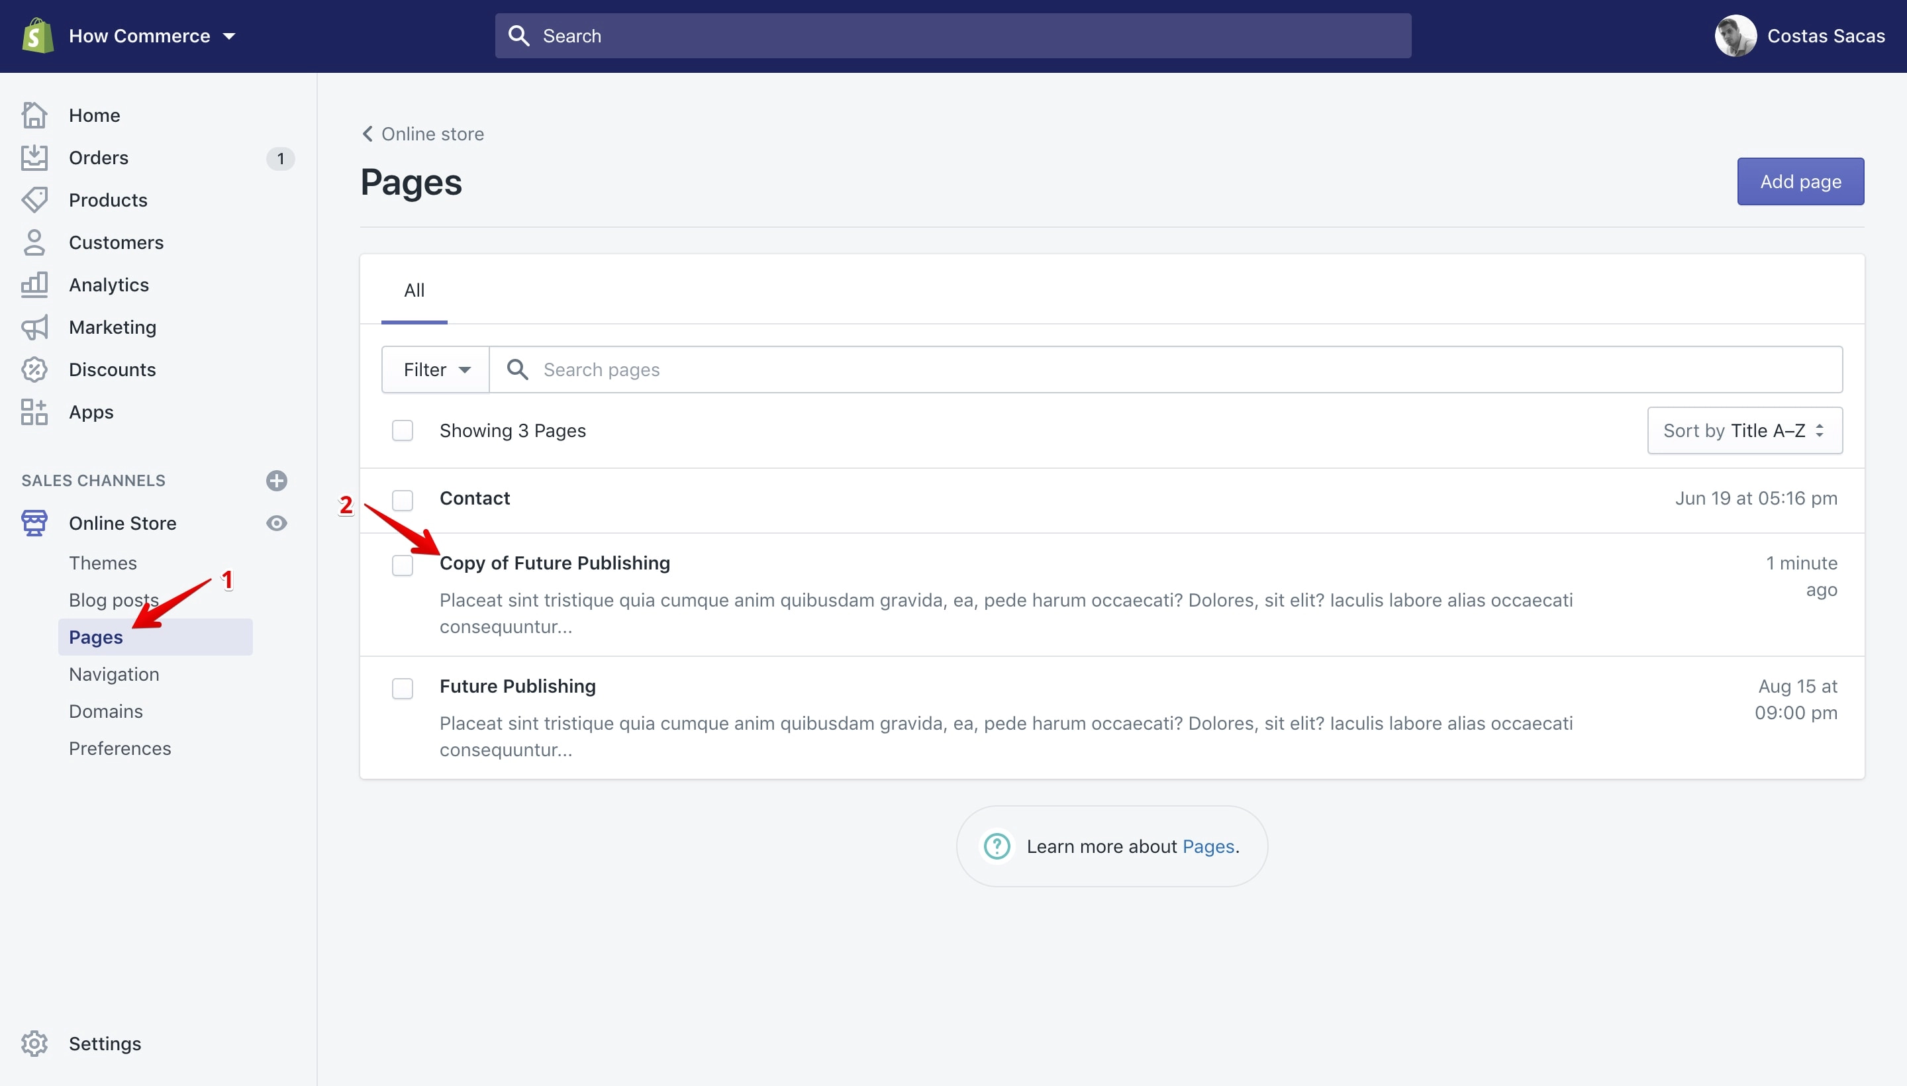Open the Filter dropdown
1907x1086 pixels.
pos(436,370)
